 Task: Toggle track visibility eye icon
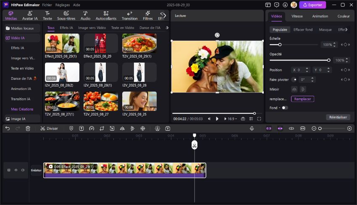16,170
